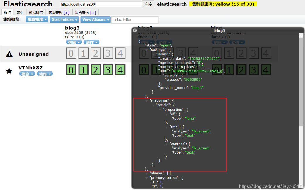The width and height of the screenshot is (305, 192).
Task: Select dimmed unassigned shard 4 of blog2 index
Action: (193, 53)
